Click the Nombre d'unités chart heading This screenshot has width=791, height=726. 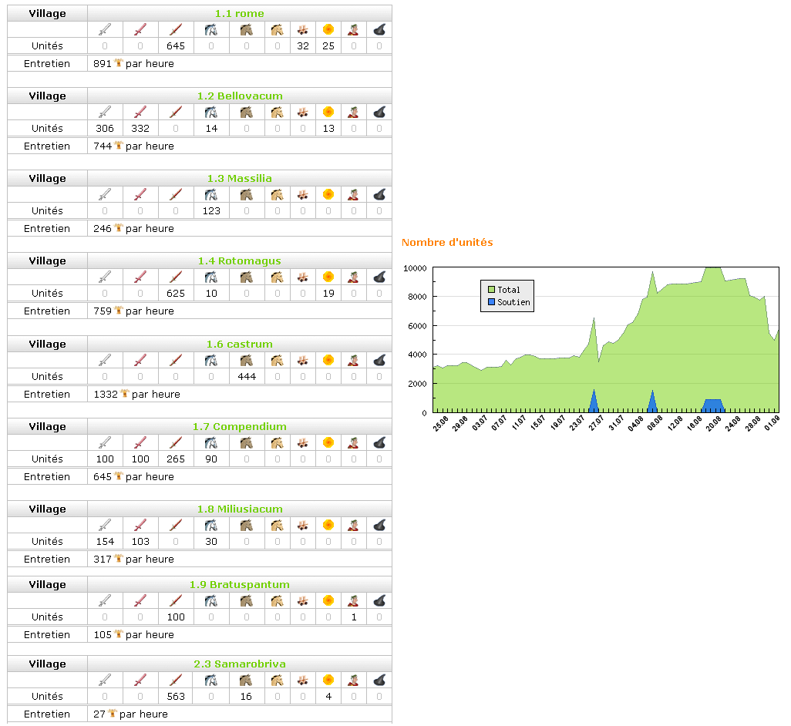coord(447,242)
